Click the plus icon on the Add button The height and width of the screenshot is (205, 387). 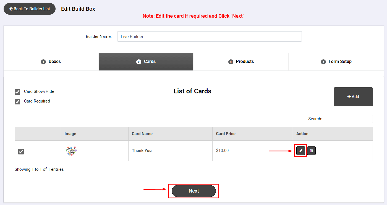[349, 97]
